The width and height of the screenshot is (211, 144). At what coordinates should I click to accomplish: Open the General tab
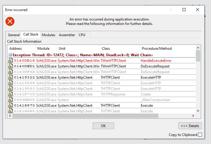point(14,35)
